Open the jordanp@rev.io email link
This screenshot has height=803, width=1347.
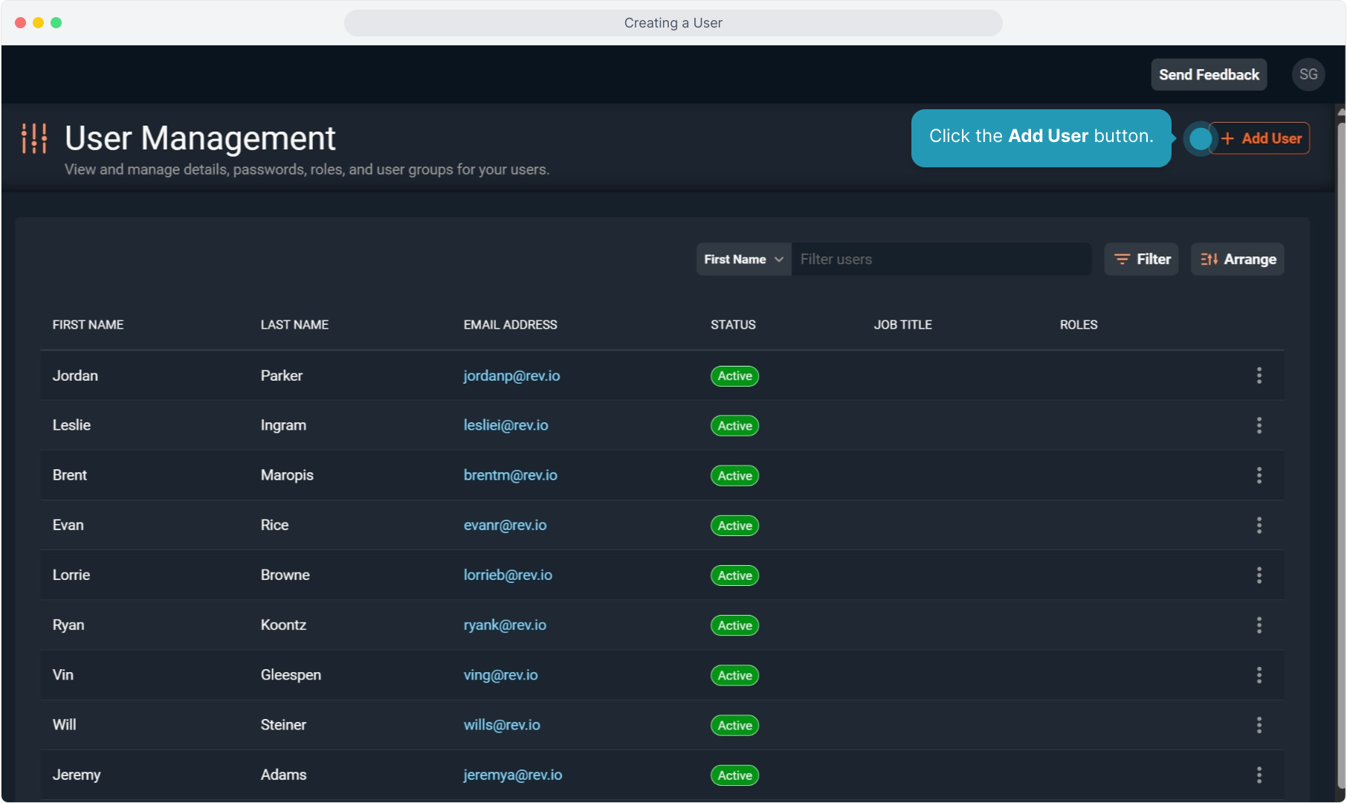511,375
